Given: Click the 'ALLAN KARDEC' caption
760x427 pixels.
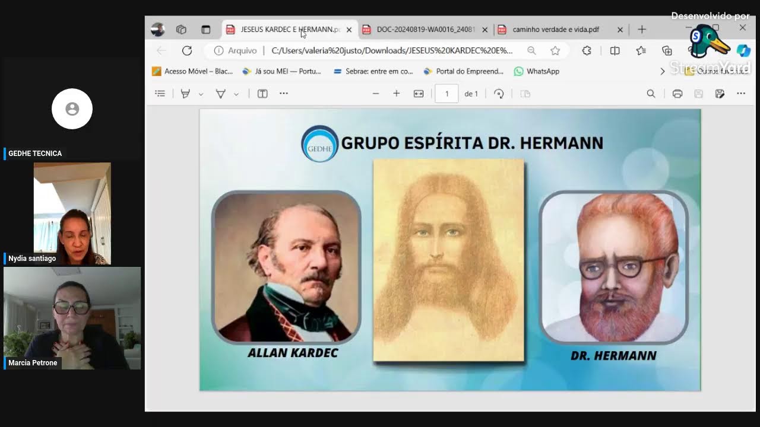Looking at the screenshot, I should click(x=293, y=353).
